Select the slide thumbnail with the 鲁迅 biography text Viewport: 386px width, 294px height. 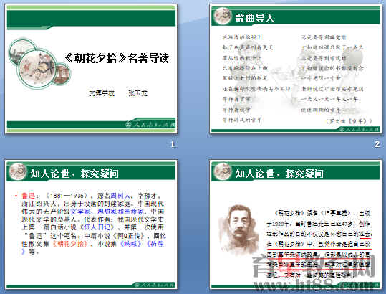91,224
